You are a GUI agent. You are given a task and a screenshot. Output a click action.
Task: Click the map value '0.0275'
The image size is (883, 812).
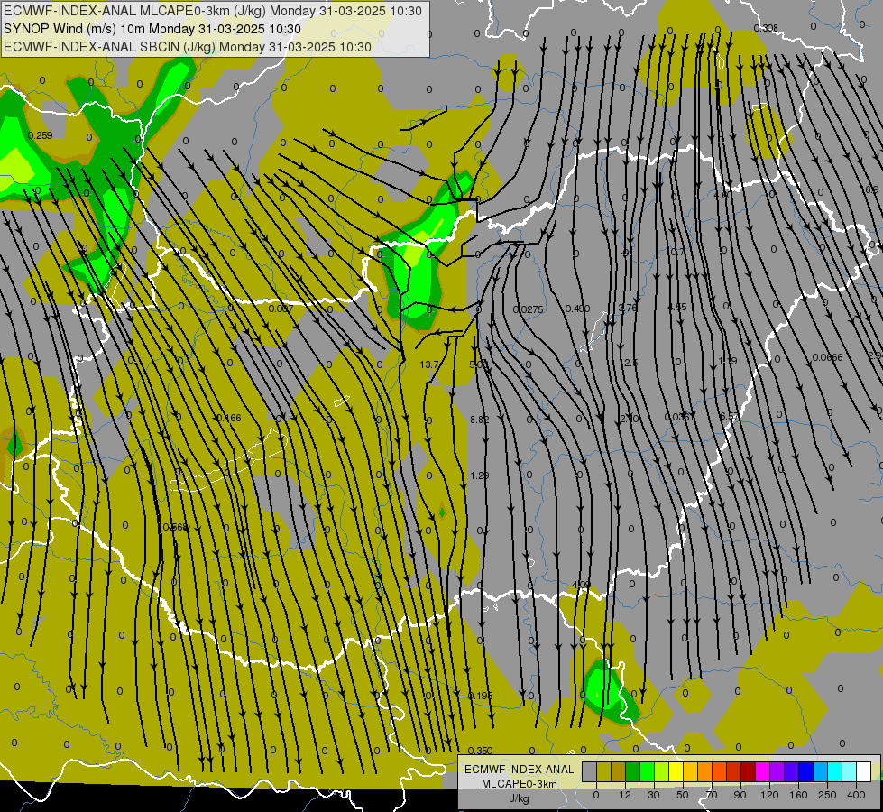(x=529, y=309)
